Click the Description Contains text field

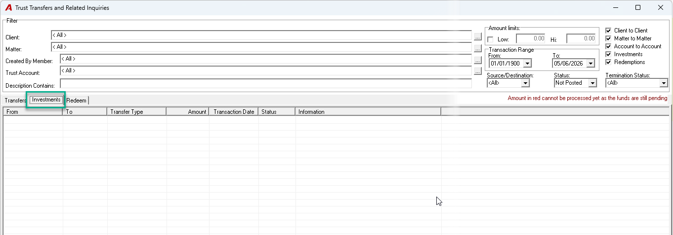(266, 84)
